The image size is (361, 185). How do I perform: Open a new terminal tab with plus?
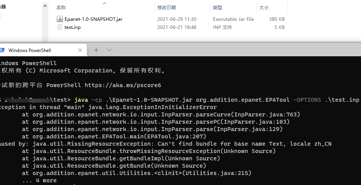coord(96,50)
